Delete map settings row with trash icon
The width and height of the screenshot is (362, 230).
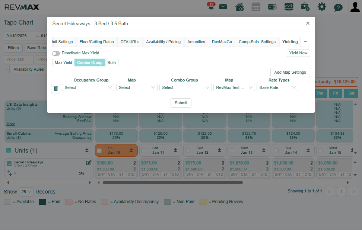(55, 88)
